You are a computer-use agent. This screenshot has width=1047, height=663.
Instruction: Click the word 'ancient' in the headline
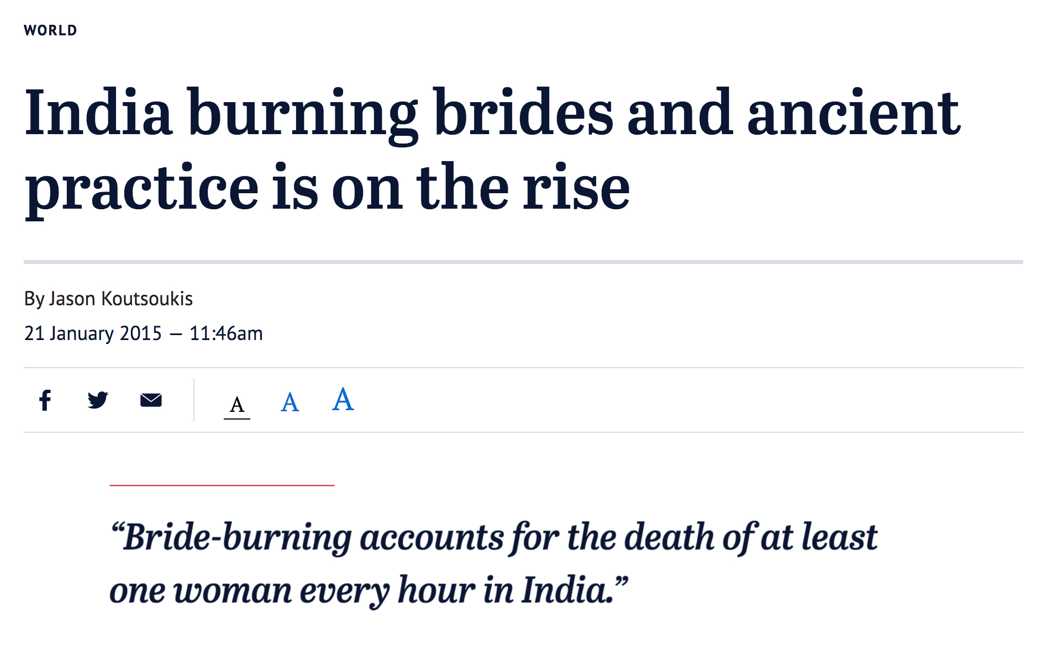(x=854, y=113)
